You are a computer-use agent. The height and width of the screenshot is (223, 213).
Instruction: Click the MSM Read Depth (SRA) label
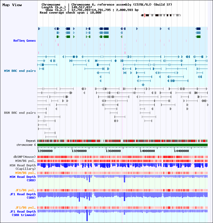coord(23,178)
